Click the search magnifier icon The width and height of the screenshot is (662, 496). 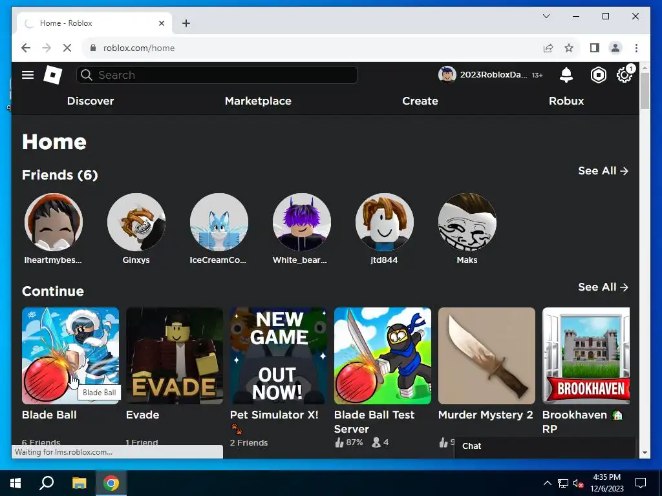point(87,75)
